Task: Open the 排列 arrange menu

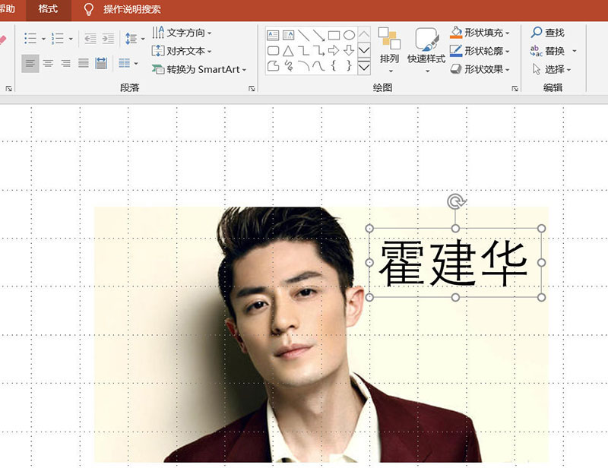Action: coord(389,50)
